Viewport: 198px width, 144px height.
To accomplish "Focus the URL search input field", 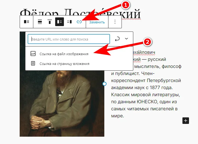I will tap(69, 39).
